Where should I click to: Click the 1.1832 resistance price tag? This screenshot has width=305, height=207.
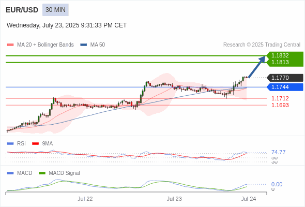click(x=280, y=55)
